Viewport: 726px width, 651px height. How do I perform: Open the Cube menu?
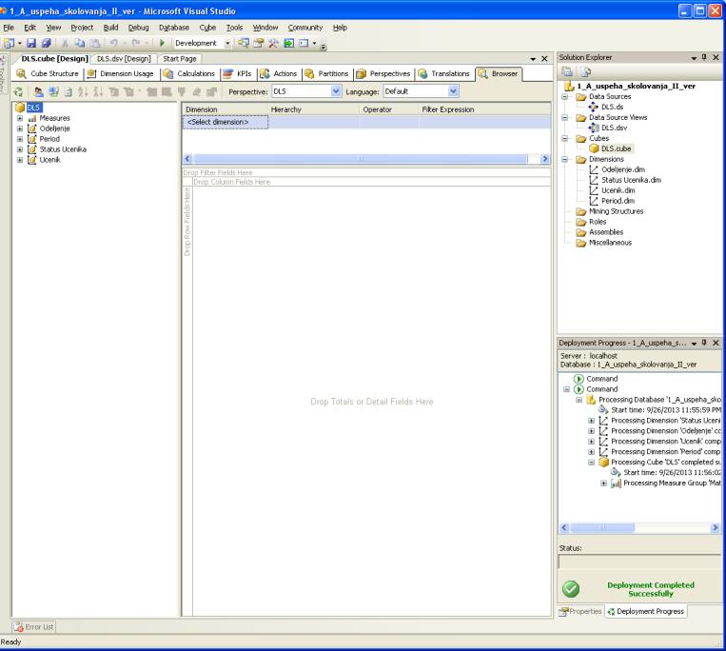(x=207, y=28)
